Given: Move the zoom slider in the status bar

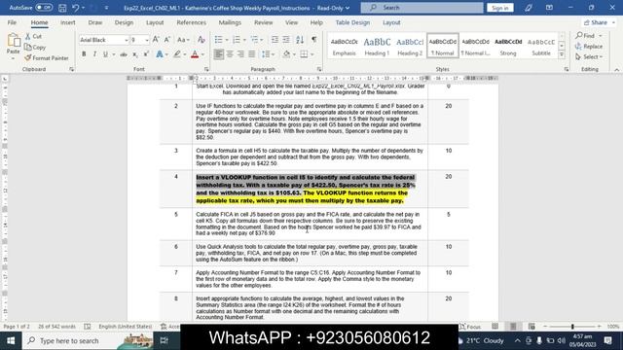Looking at the screenshot, I should click(572, 327).
